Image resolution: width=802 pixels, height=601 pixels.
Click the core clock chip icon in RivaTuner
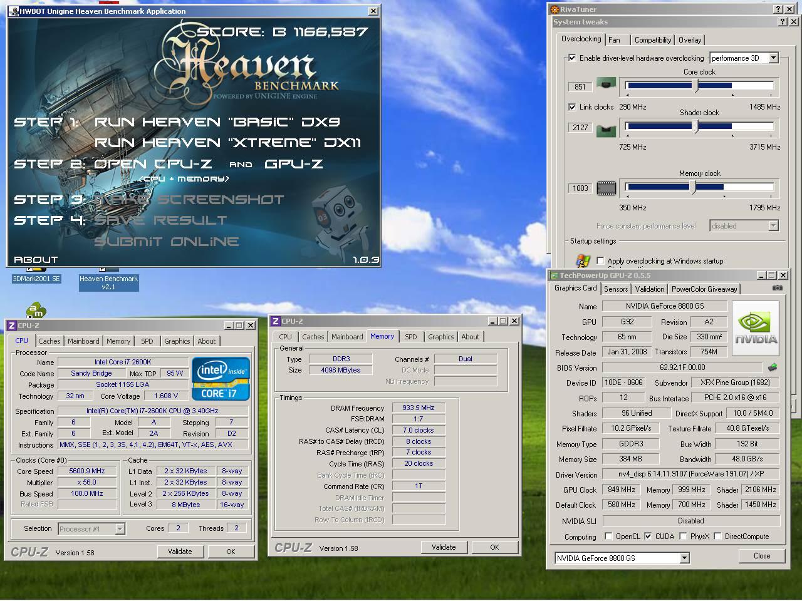[x=606, y=83]
